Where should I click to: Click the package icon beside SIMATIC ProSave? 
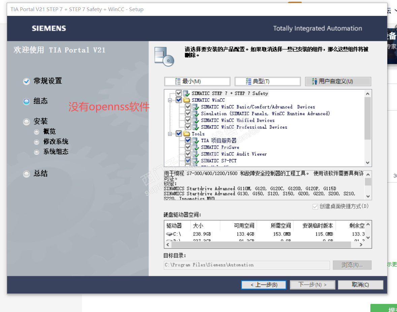[196, 147]
